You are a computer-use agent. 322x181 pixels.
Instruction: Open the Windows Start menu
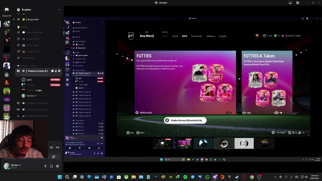(60, 177)
